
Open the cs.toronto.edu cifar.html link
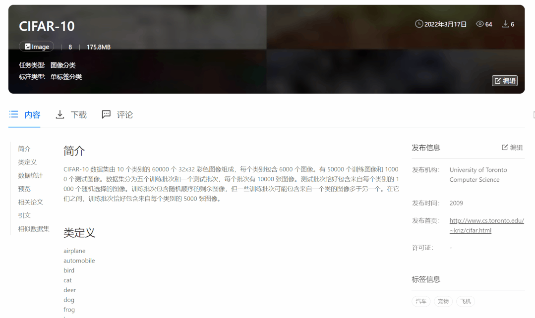[486, 225]
